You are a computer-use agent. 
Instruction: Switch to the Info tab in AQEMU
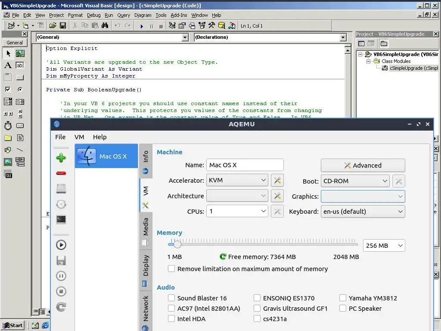pyautogui.click(x=146, y=161)
